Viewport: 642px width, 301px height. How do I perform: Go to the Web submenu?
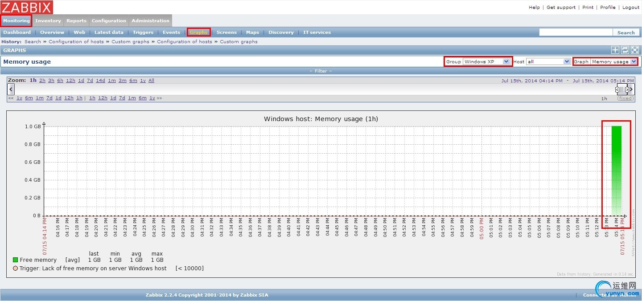click(x=79, y=32)
